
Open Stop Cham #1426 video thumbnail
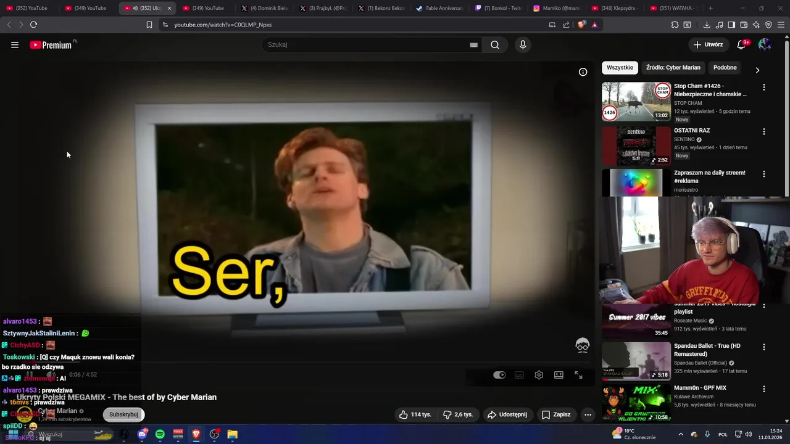(636, 101)
